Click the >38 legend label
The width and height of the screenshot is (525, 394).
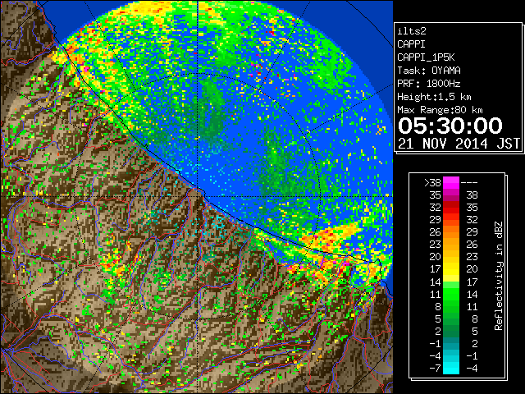click(432, 183)
